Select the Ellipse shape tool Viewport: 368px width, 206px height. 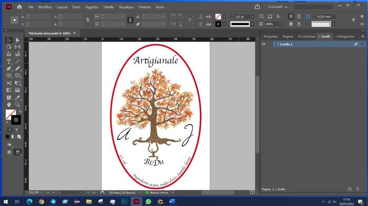17,75
